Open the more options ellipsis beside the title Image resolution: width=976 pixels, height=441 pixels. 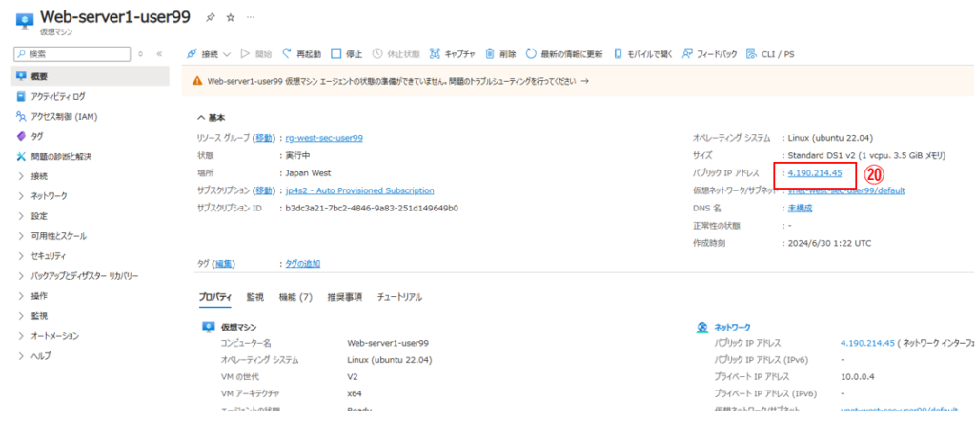click(x=251, y=17)
